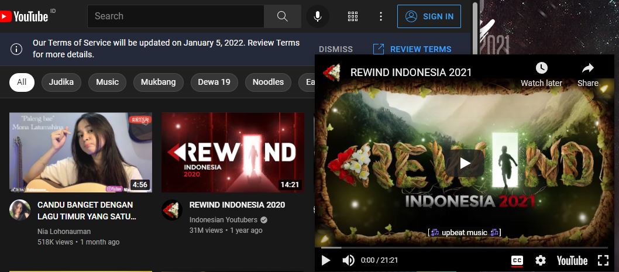
Task: Visit the Nia Lohonauman channel name
Action: [64, 231]
